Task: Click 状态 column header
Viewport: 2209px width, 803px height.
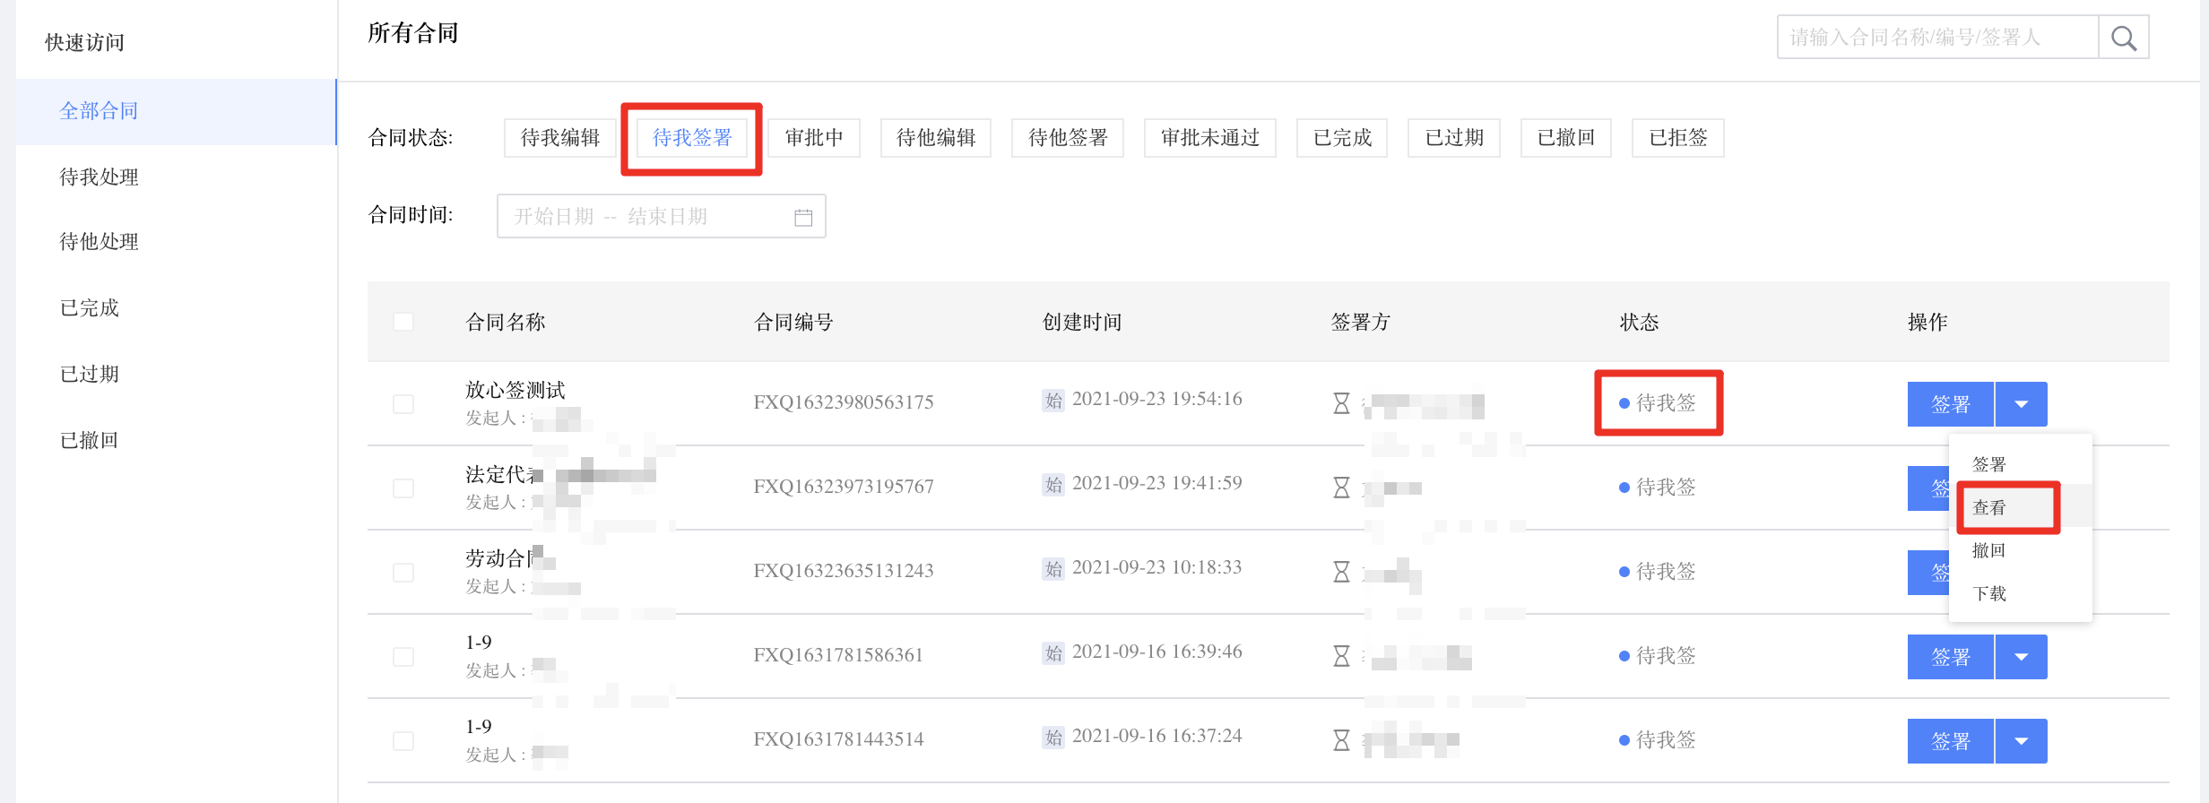Action: 1639,323
